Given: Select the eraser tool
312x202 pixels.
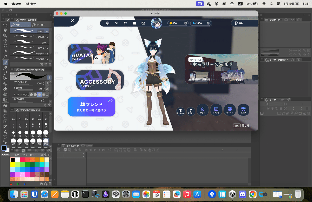Looking at the screenshot, I should 5,89.
